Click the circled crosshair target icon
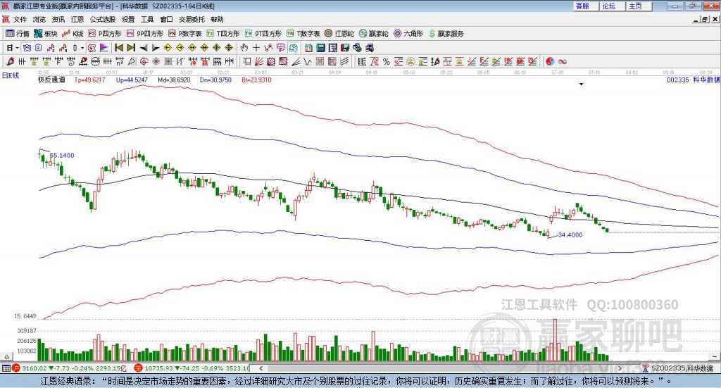Viewport: 721px width, 388px height. 144,61
